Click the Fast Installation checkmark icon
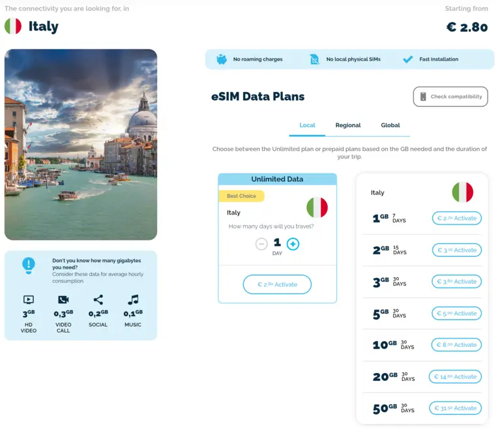Screen dimensions: 496x435 408,59
